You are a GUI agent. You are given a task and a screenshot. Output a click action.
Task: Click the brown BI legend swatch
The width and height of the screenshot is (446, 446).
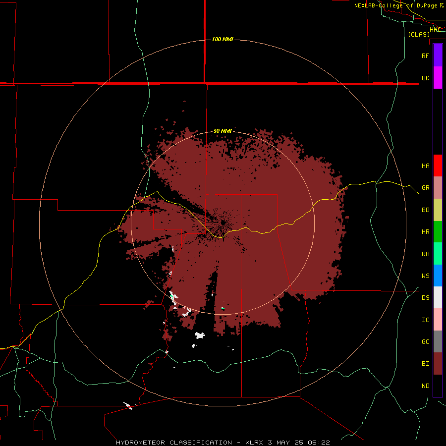pyautogui.click(x=438, y=364)
